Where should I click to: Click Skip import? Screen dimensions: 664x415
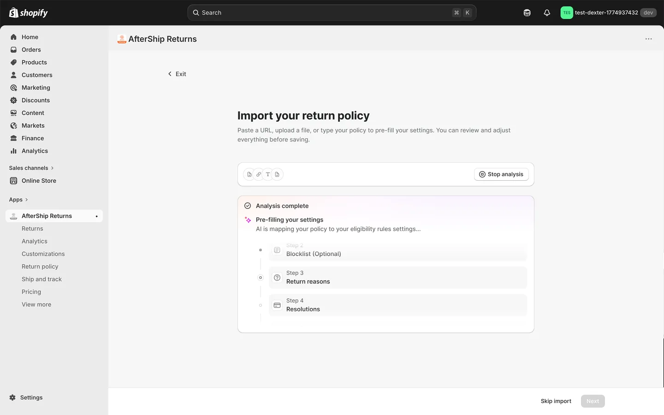(556, 401)
